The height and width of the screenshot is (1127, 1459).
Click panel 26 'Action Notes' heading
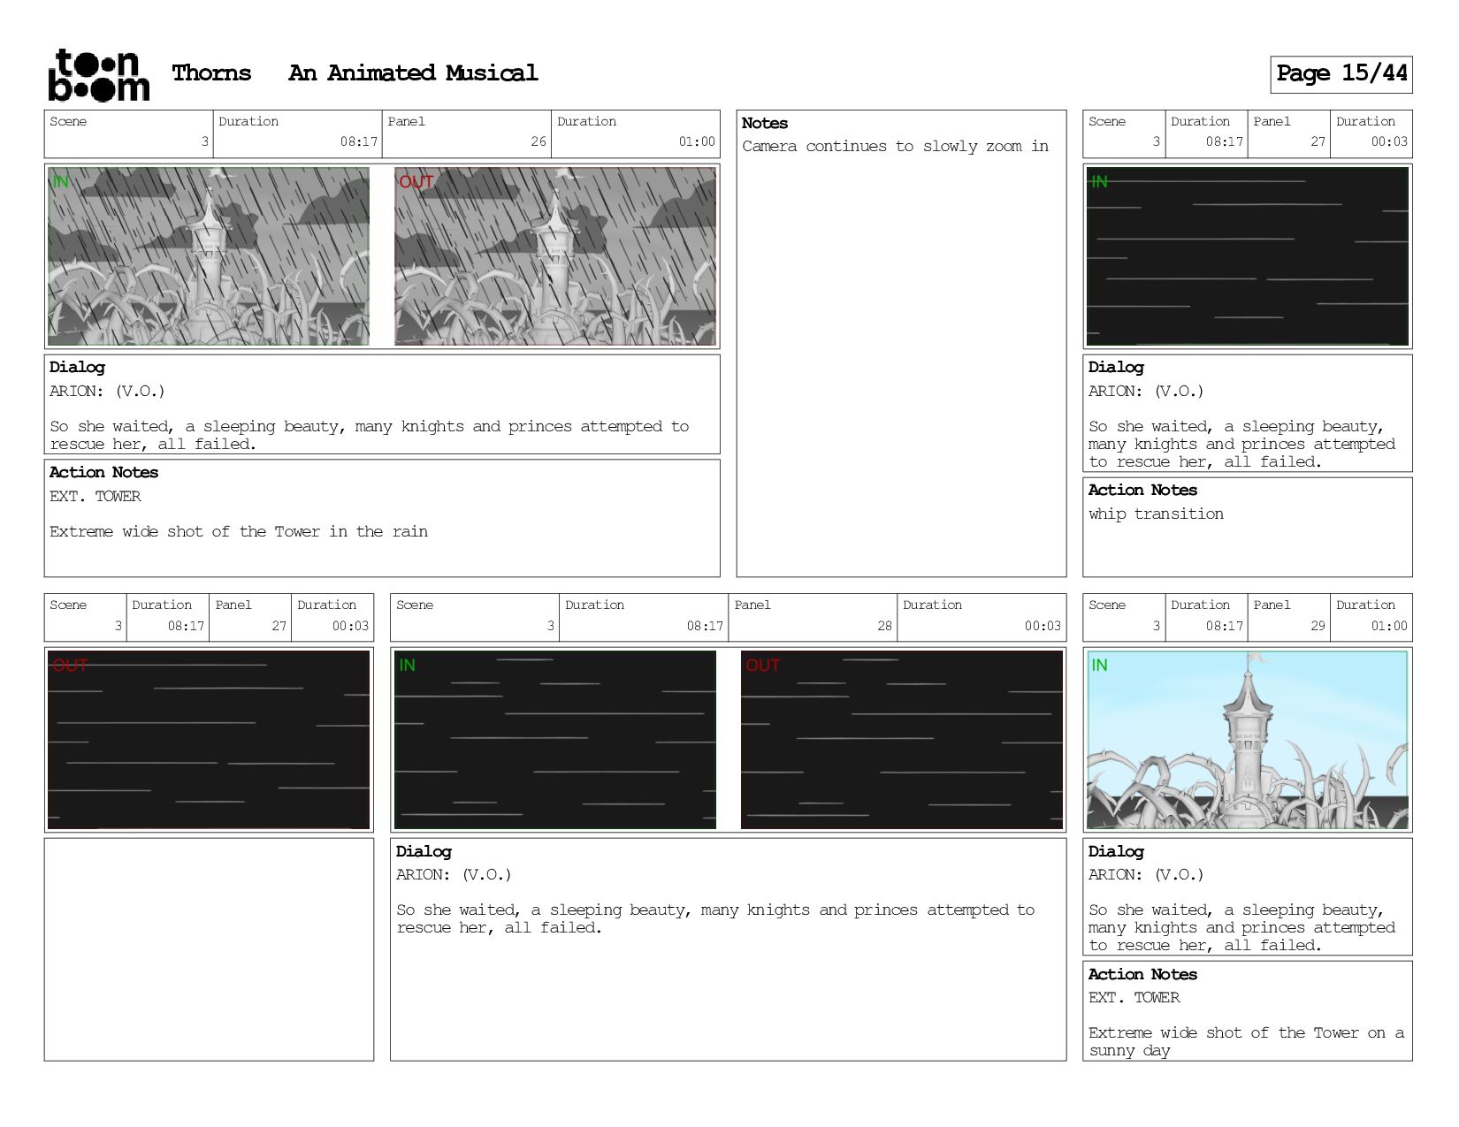tap(103, 472)
